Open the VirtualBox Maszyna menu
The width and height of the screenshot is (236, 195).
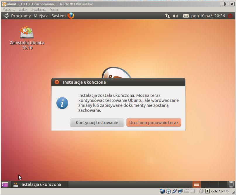point(9,10)
